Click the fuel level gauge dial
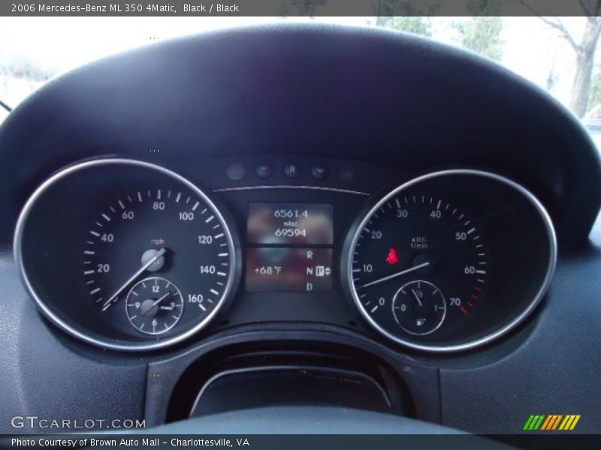Image resolution: width=601 pixels, height=450 pixels. click(x=418, y=307)
